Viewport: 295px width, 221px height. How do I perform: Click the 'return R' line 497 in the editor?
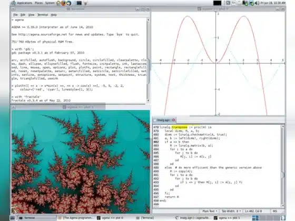[x=172, y=197]
